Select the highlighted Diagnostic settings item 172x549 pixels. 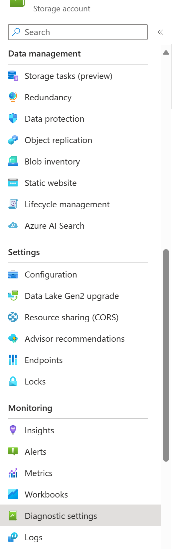coord(81,516)
